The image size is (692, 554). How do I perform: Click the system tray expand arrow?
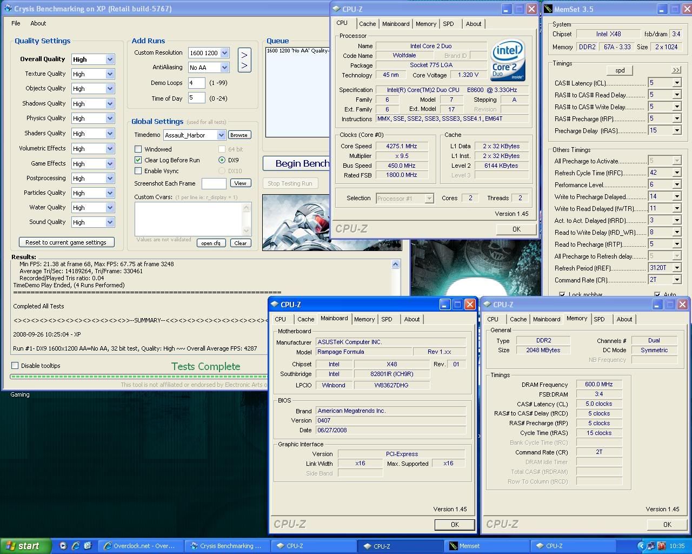pos(641,546)
